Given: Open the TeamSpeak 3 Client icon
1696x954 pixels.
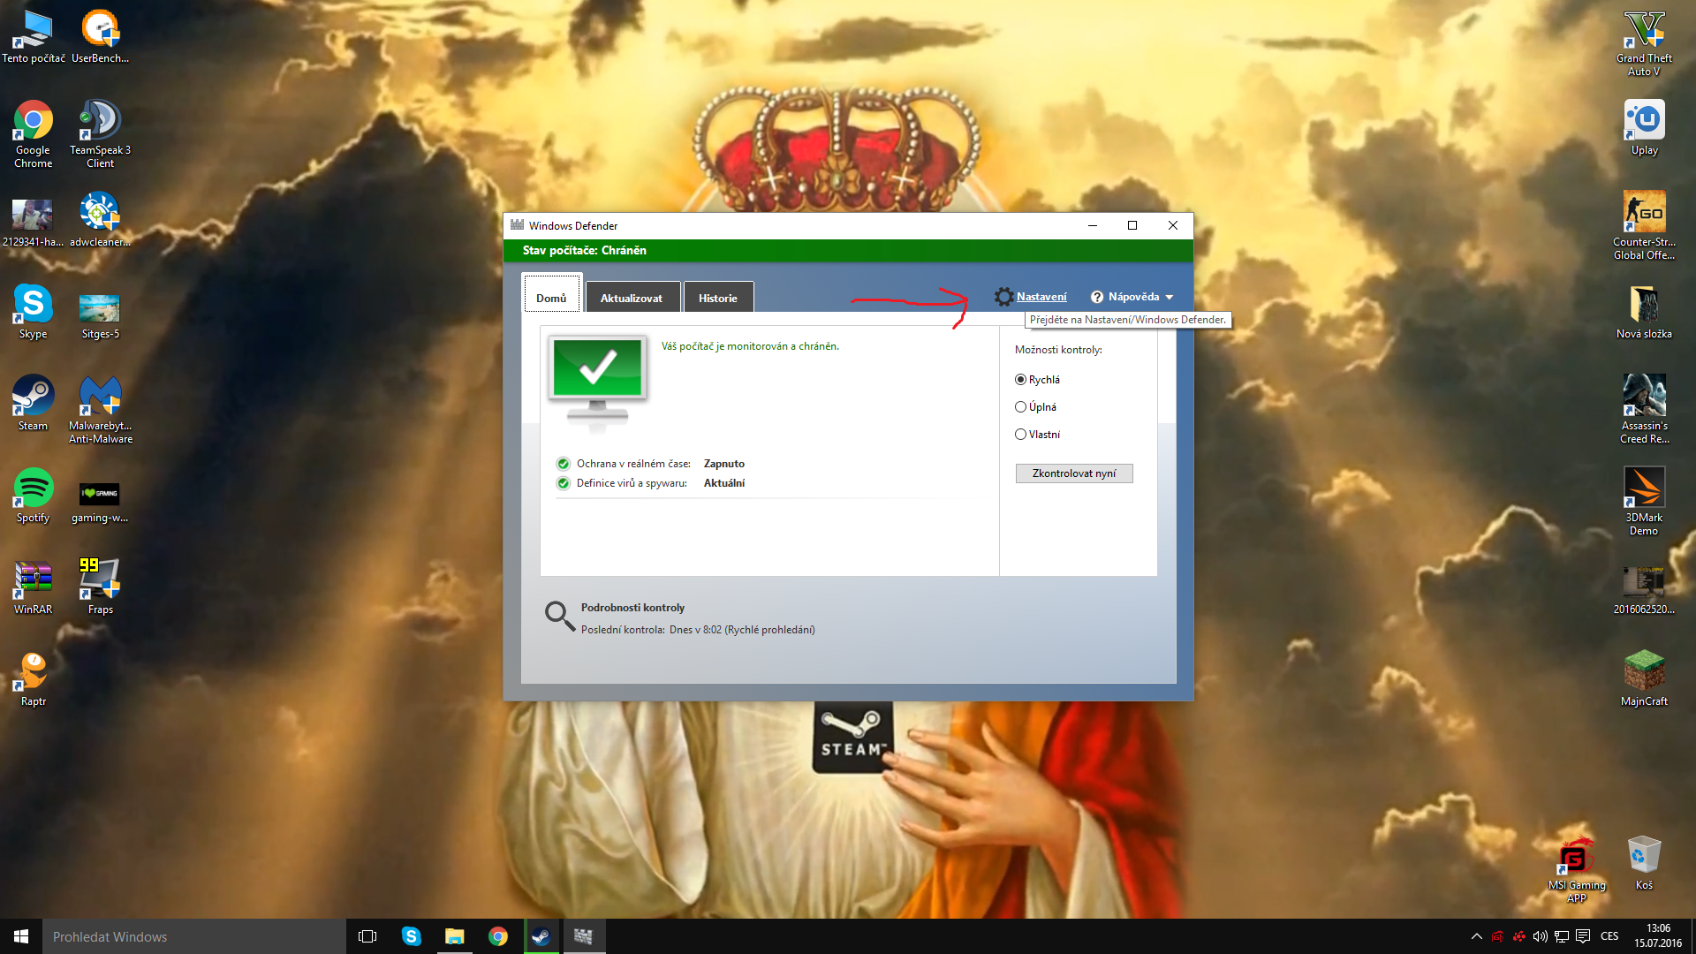Looking at the screenshot, I should [100, 121].
